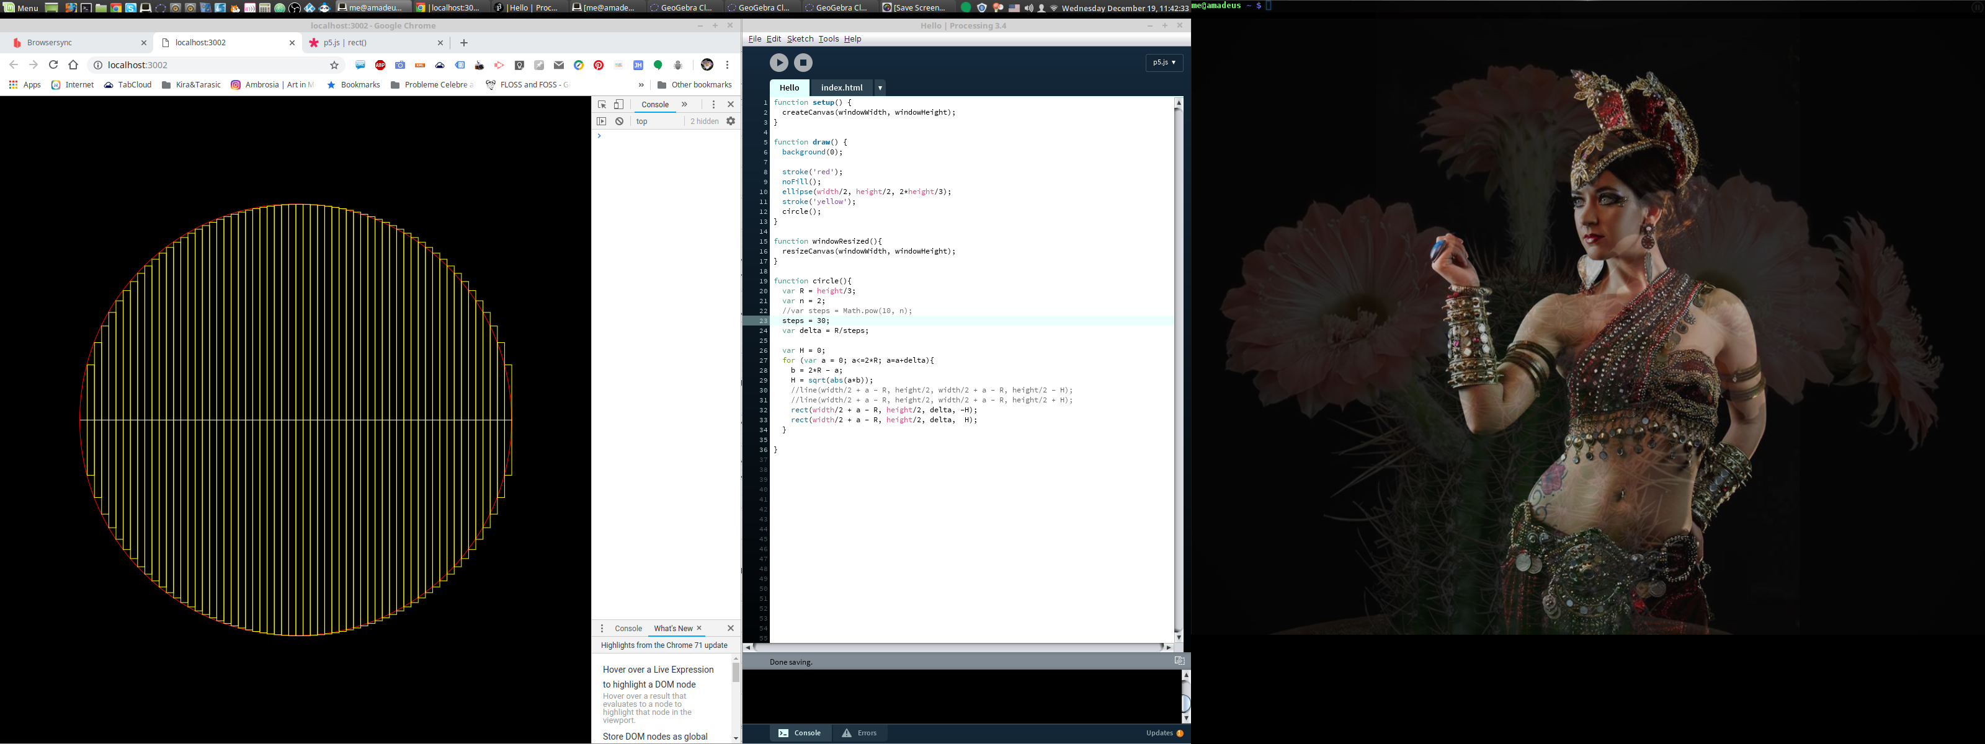The height and width of the screenshot is (744, 1985).
Task: Reload the localhost page
Action: [x=53, y=64]
